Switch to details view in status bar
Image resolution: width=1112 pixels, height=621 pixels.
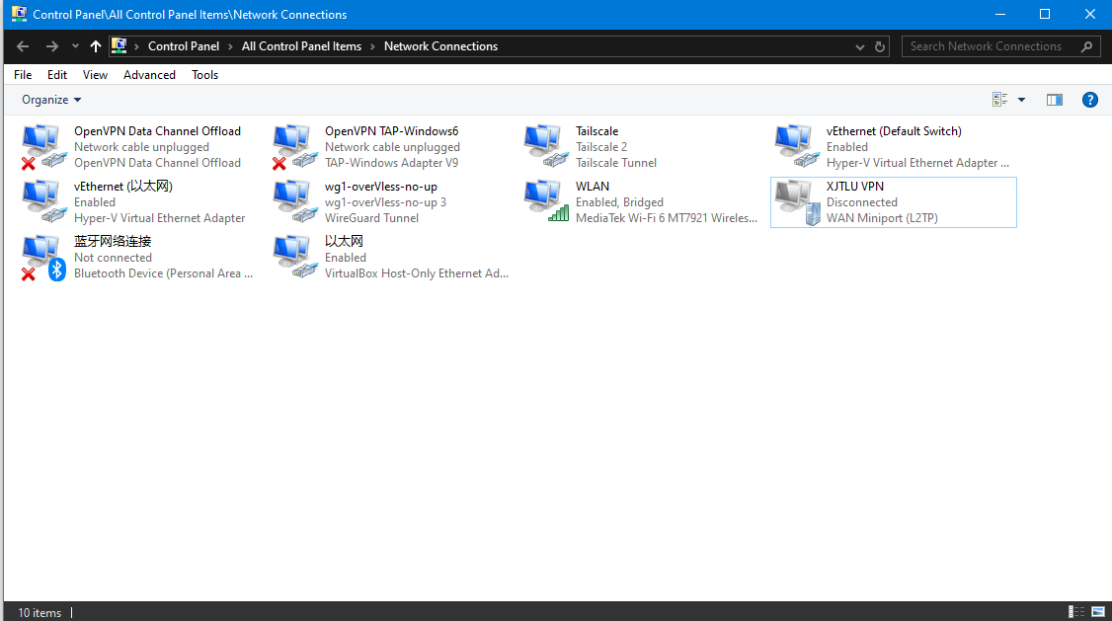point(1075,612)
